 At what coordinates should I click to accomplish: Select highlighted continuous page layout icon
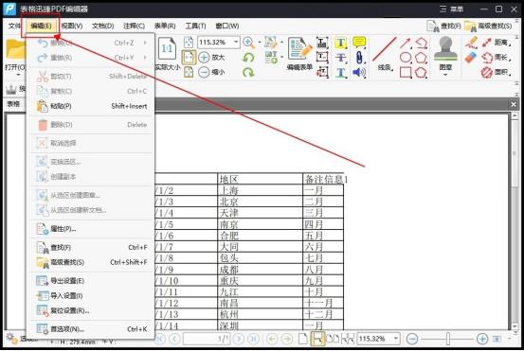[317, 339]
